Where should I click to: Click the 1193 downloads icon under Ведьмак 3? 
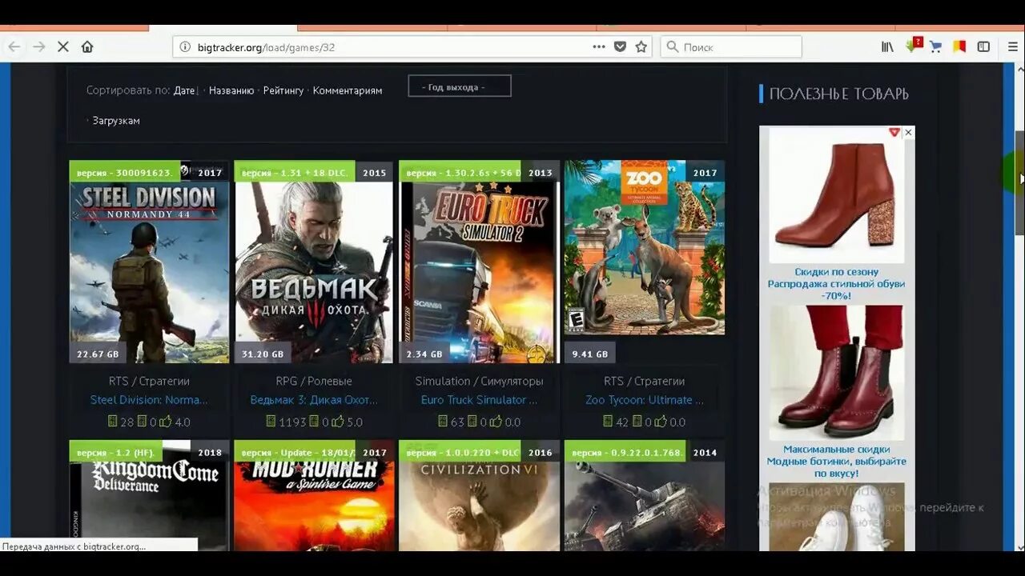(x=271, y=421)
